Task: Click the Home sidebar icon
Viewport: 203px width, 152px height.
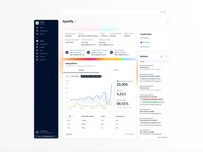Action: click(x=37, y=41)
